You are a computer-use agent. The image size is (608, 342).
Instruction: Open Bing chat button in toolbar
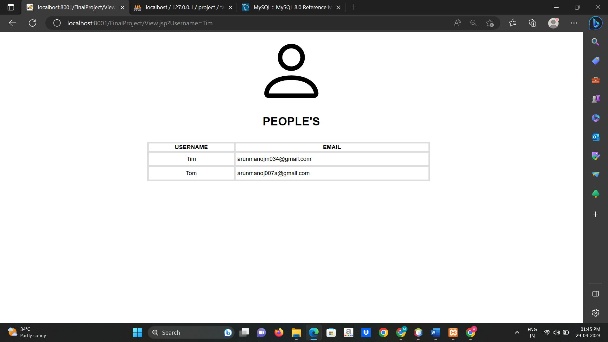595,23
